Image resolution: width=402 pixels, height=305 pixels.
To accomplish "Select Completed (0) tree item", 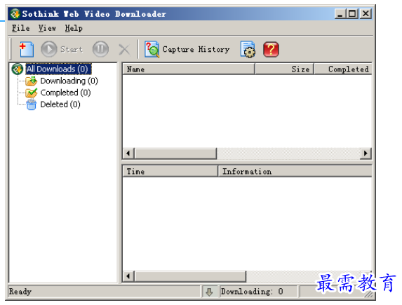I will pyautogui.click(x=66, y=93).
